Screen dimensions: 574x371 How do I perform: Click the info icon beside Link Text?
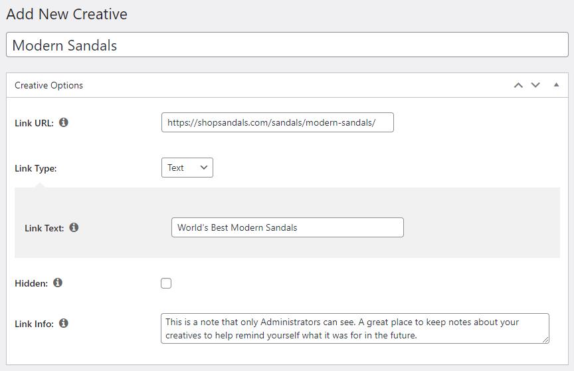(74, 227)
